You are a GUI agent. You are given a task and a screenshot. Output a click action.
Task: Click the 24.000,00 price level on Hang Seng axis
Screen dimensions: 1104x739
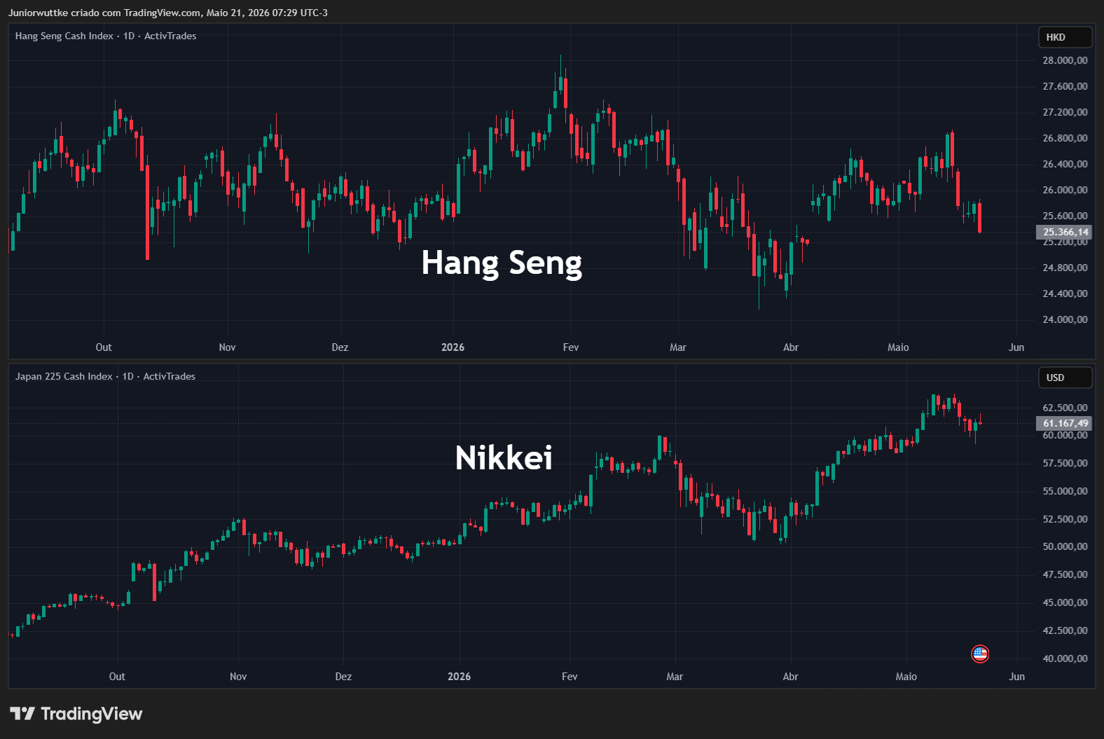[1065, 319]
